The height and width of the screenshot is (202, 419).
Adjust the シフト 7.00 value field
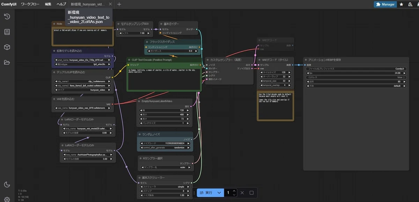coord(134,33)
